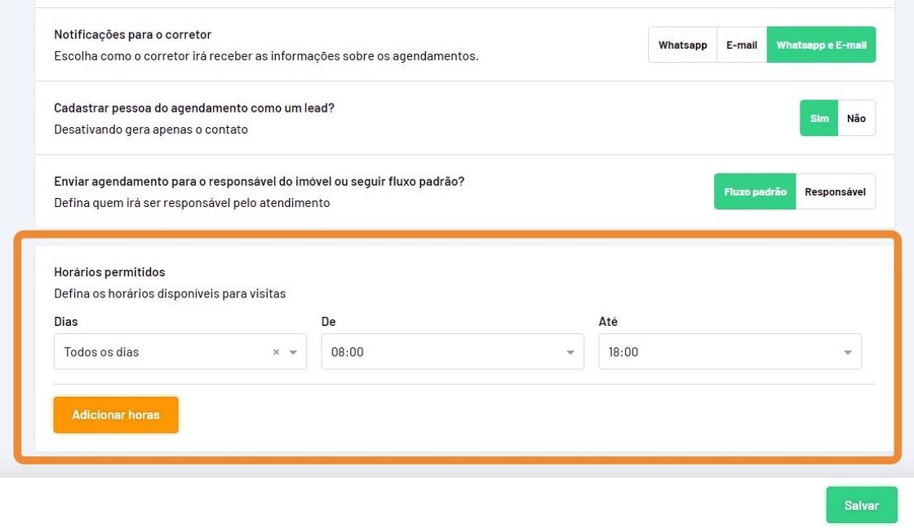The width and height of the screenshot is (914, 528).
Task: Click the "Até" field label
Action: (608, 322)
